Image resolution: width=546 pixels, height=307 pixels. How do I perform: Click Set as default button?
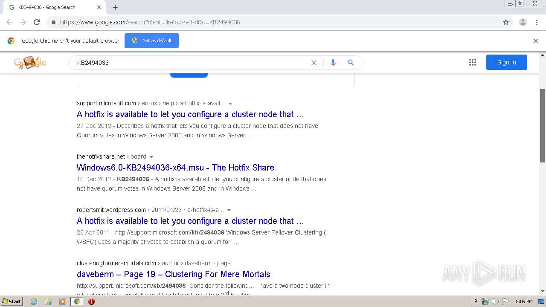(x=151, y=41)
